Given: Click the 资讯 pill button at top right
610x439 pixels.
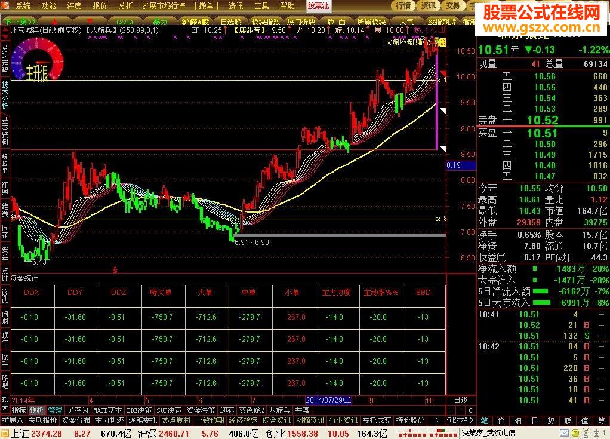Looking at the screenshot, I should tap(428, 5).
